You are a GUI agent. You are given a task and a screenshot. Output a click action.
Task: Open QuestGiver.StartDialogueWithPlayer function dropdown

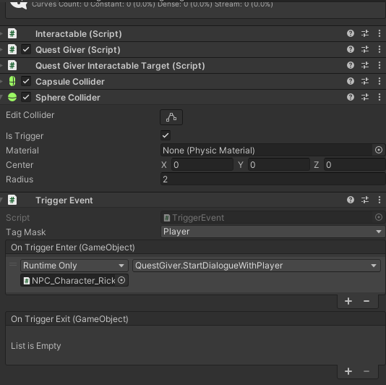257,266
